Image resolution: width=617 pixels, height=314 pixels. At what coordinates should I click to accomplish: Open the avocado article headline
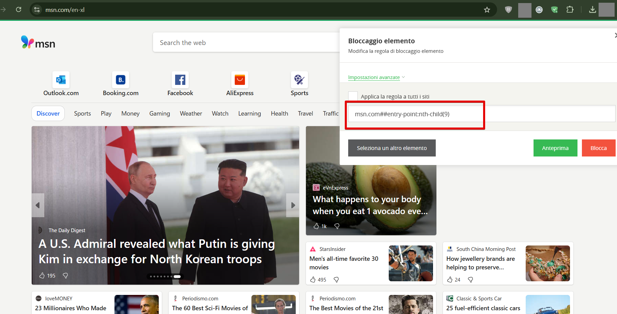coord(370,205)
